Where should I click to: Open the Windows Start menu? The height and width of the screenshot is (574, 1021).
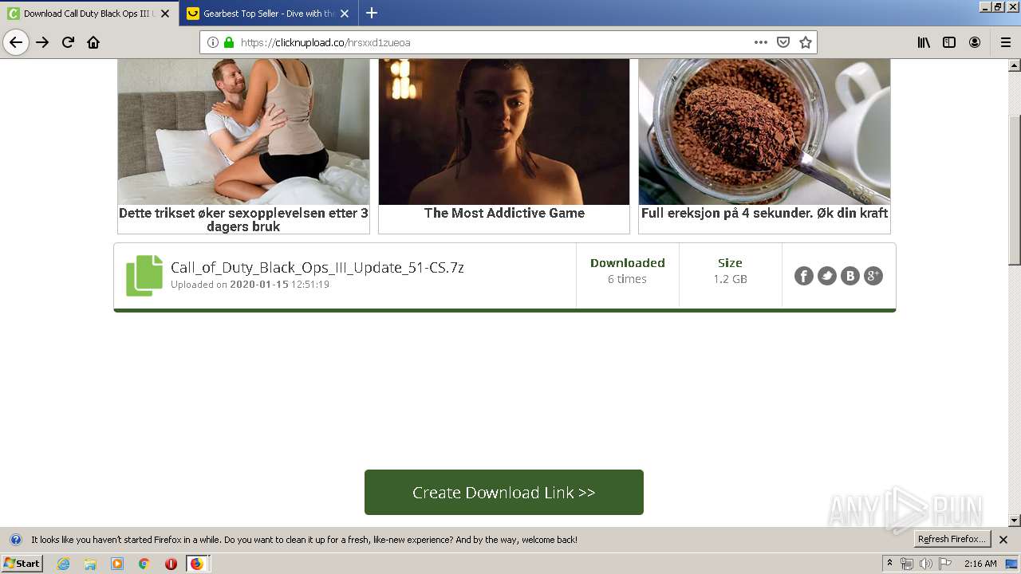coord(22,563)
